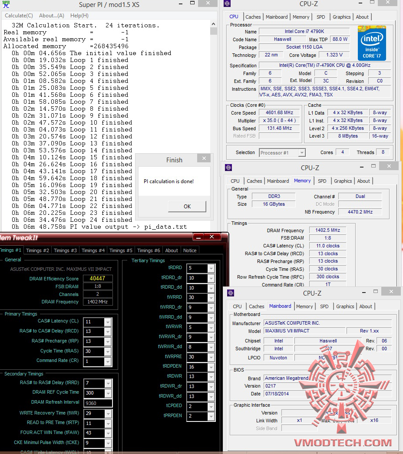Click the Intel Core i7 logo badge
This screenshot has width=403, height=454.
[x=372, y=43]
